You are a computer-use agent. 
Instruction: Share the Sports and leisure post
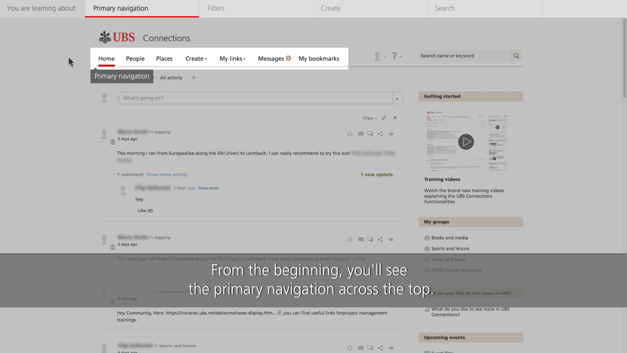click(380, 348)
